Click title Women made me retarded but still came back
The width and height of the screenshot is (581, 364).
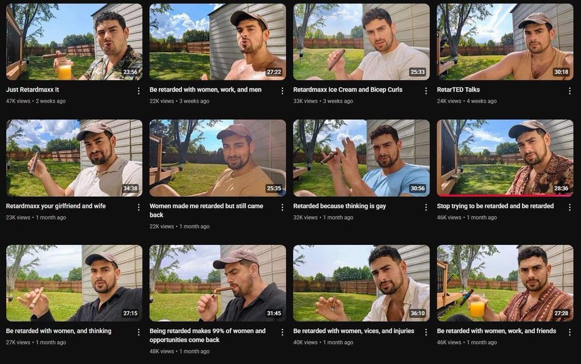(206, 210)
